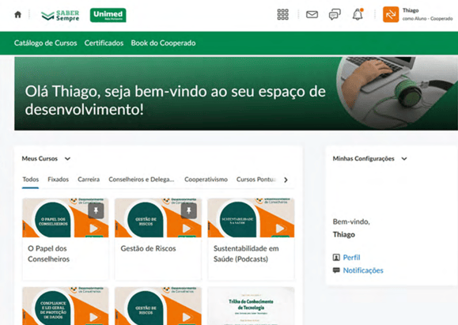Unpin O Papel dos Conselheiros course
This screenshot has width=458, height=325.
(x=96, y=210)
